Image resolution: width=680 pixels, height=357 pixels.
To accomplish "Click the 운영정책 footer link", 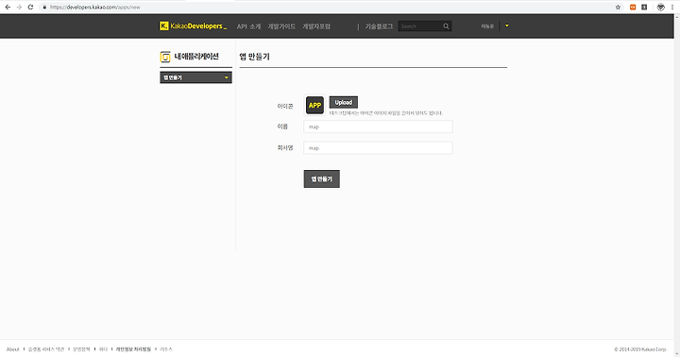I will (81, 349).
